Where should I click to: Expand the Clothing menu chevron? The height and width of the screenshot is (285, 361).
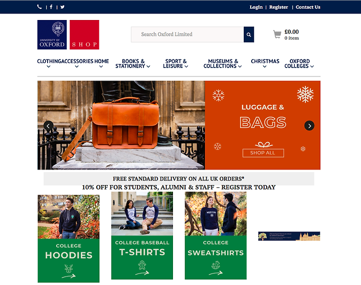tap(48, 66)
